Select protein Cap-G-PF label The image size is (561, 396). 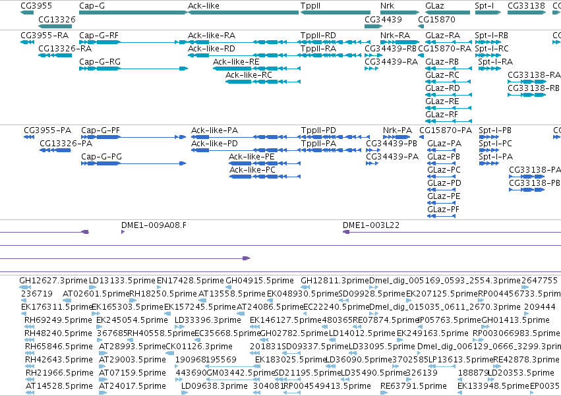(101, 130)
